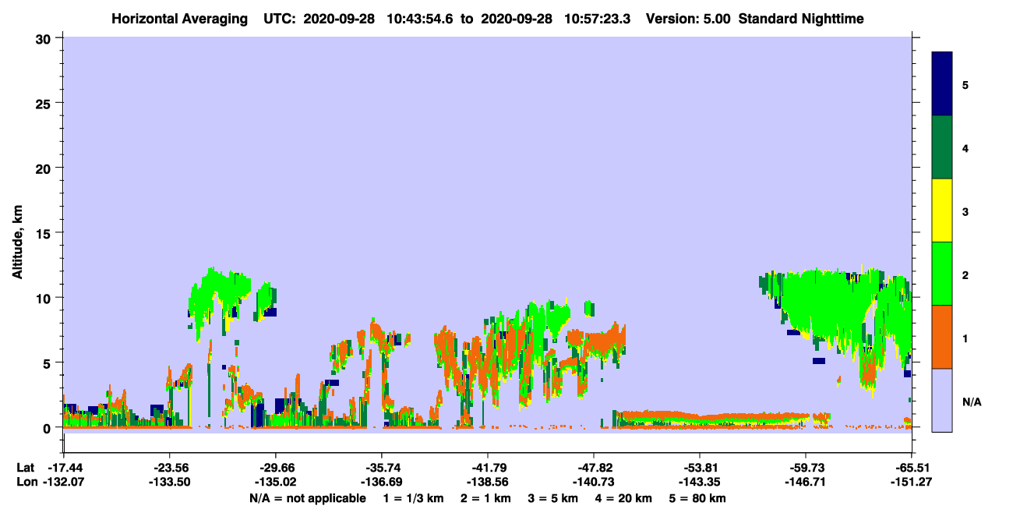
Task: Click longitude value -133.50
Action: 169,483
